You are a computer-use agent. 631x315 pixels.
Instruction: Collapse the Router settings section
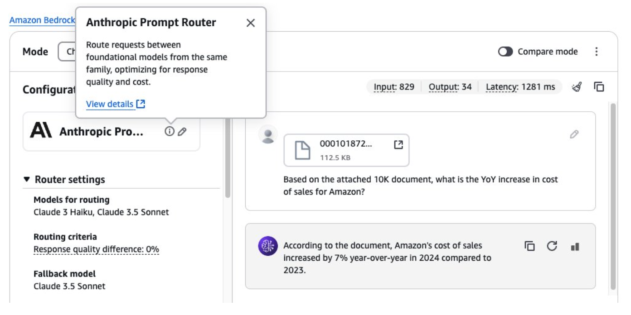click(27, 180)
